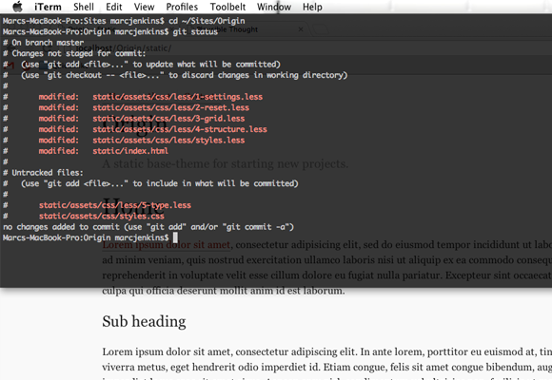Click 'static/assets/css/less/2-reset.less' file path
The width and height of the screenshot is (552, 380).
170,107
